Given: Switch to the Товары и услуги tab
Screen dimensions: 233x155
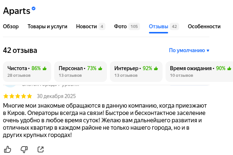Looking at the screenshot, I should [x=47, y=26].
